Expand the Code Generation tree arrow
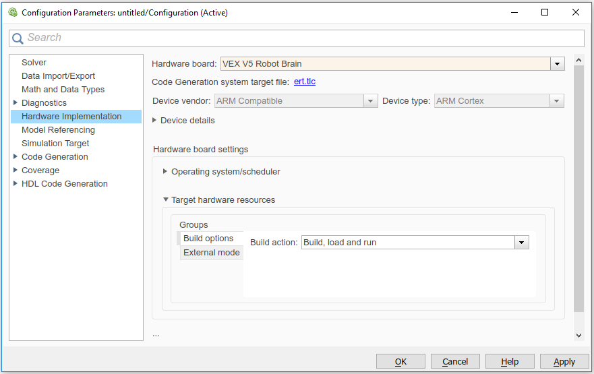594x374 pixels. 16,157
